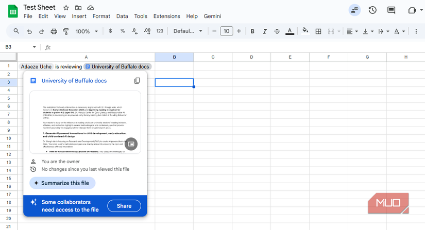Open the View menu
425x230 pixels.
click(x=60, y=16)
